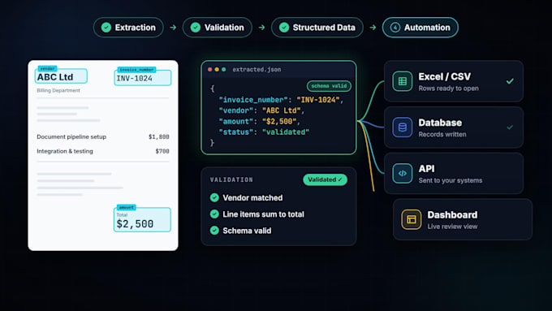Viewport: 552px width, 311px height.
Task: Open the Structured Data step
Action: (x=317, y=28)
